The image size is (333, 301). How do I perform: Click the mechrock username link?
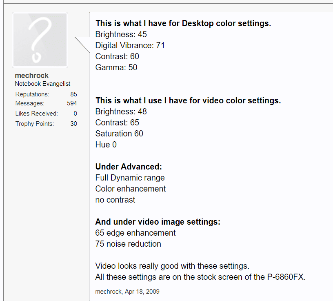(32, 75)
